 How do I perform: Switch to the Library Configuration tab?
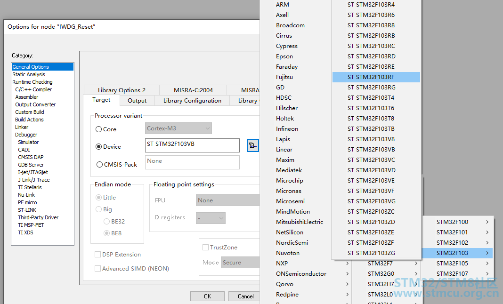[x=192, y=101]
